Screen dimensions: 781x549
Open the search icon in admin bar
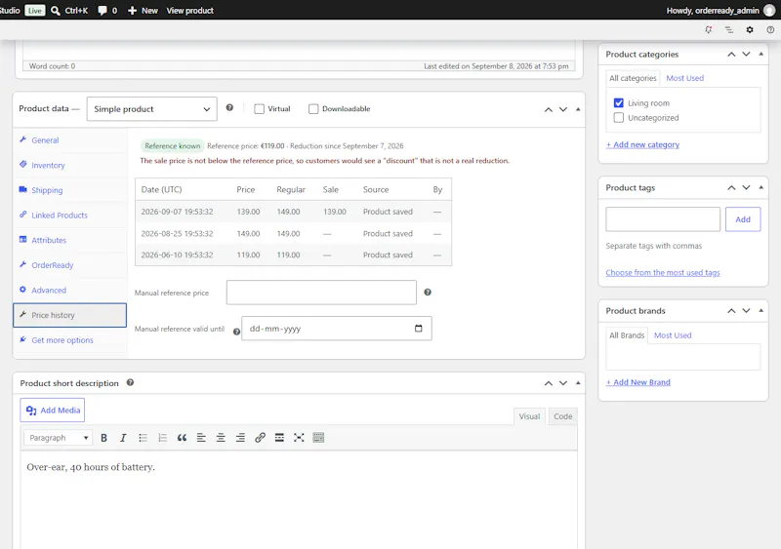click(x=56, y=11)
